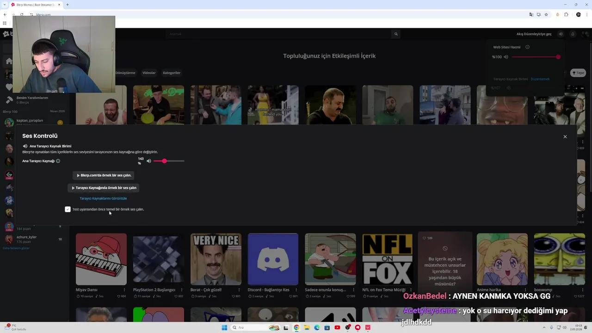
Task: Adjust the Ana Tarayıcı Kaynağı volume slider
Action: pos(169,161)
